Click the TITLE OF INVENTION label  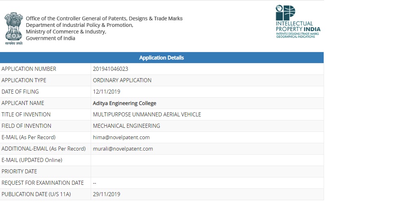pos(26,115)
